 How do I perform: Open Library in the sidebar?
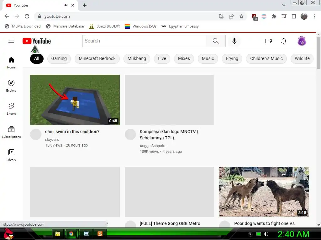[11, 155]
